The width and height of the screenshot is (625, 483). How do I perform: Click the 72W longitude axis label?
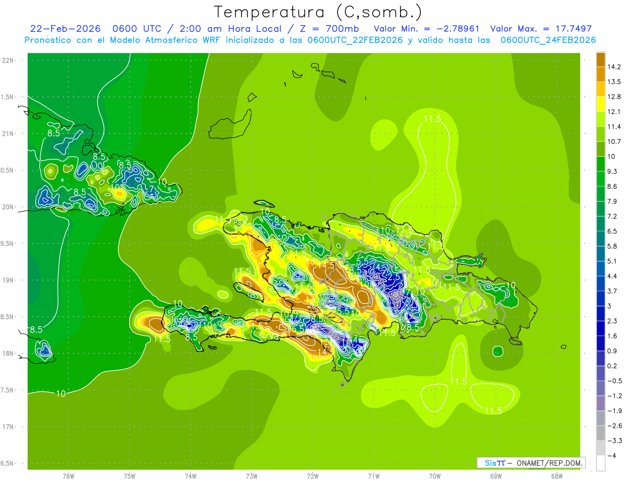pos(312,476)
